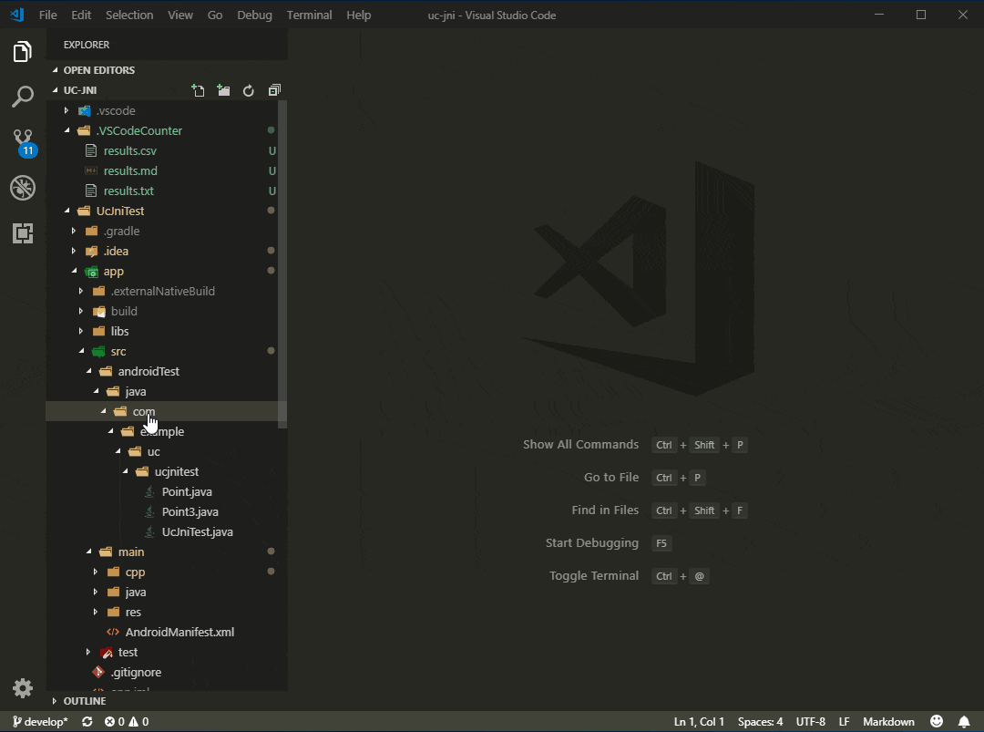Open Point.java file

tap(167, 491)
